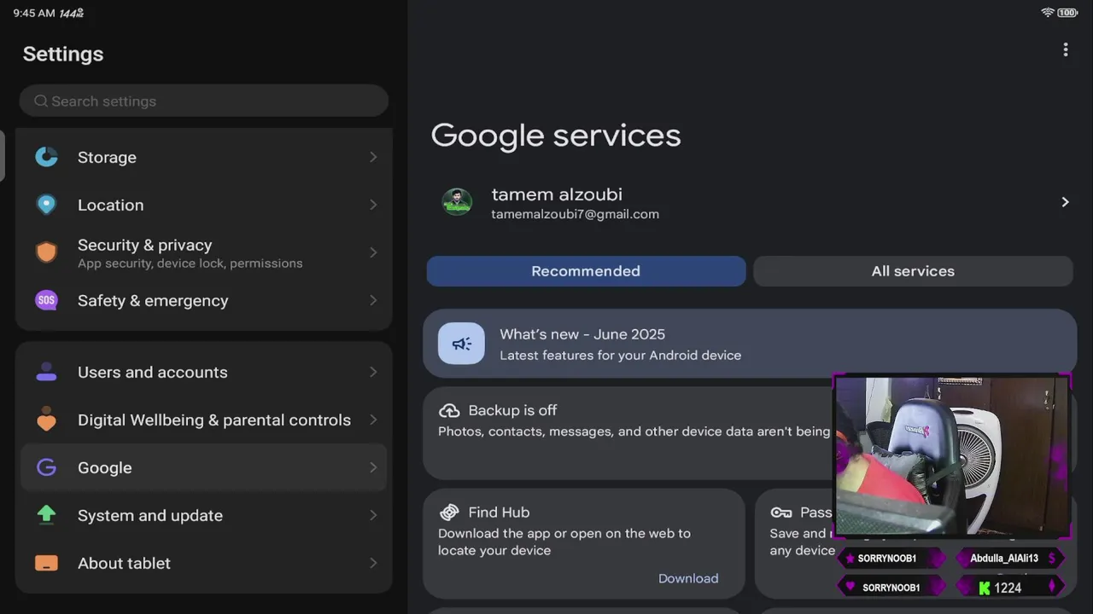
Task: Tap the Security & privacy shield icon
Action: [x=46, y=252]
